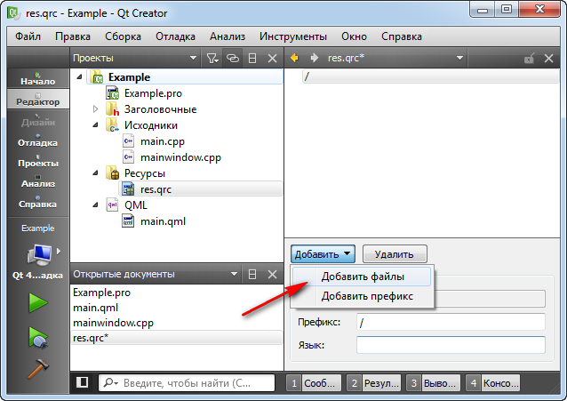
Task: Collapse the Ресурсы folder
Action: (95, 173)
